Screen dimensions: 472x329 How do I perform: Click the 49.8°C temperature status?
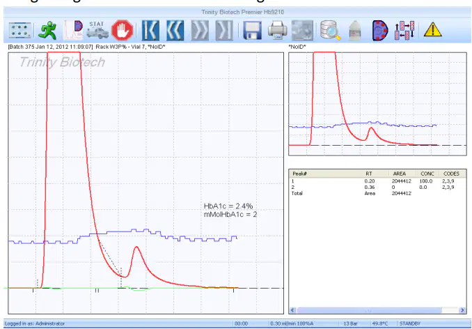click(x=380, y=323)
